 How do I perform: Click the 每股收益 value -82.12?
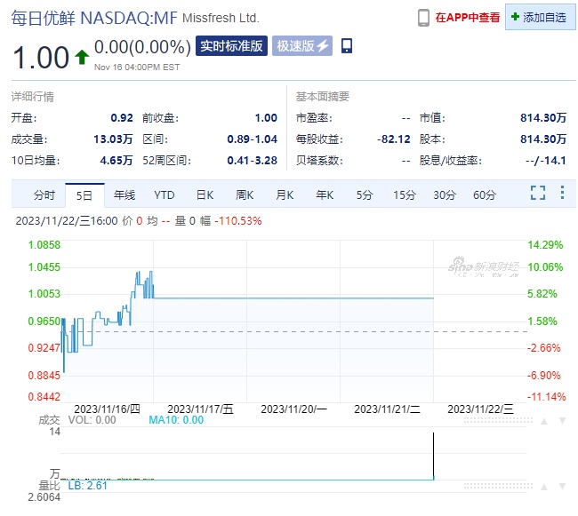(393, 139)
